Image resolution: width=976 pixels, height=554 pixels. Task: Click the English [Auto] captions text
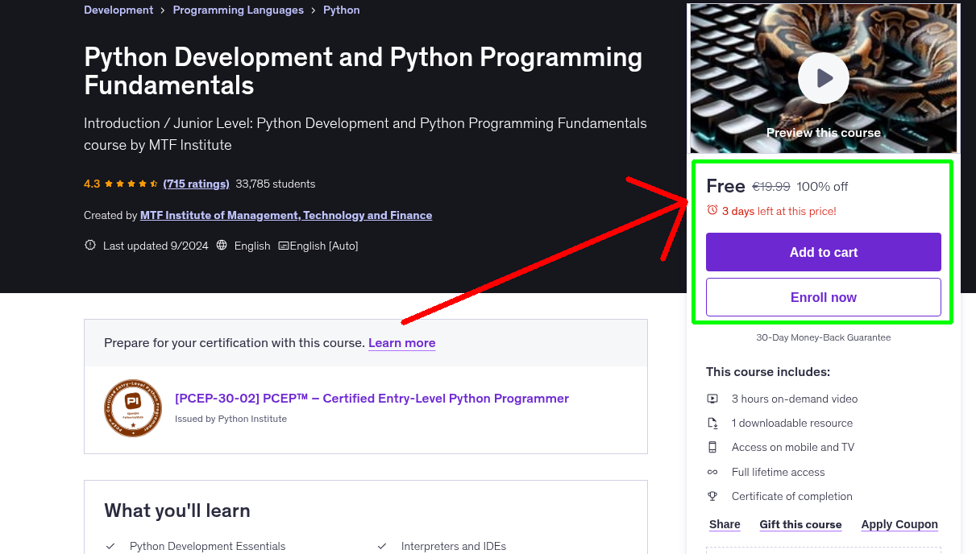[x=324, y=246]
